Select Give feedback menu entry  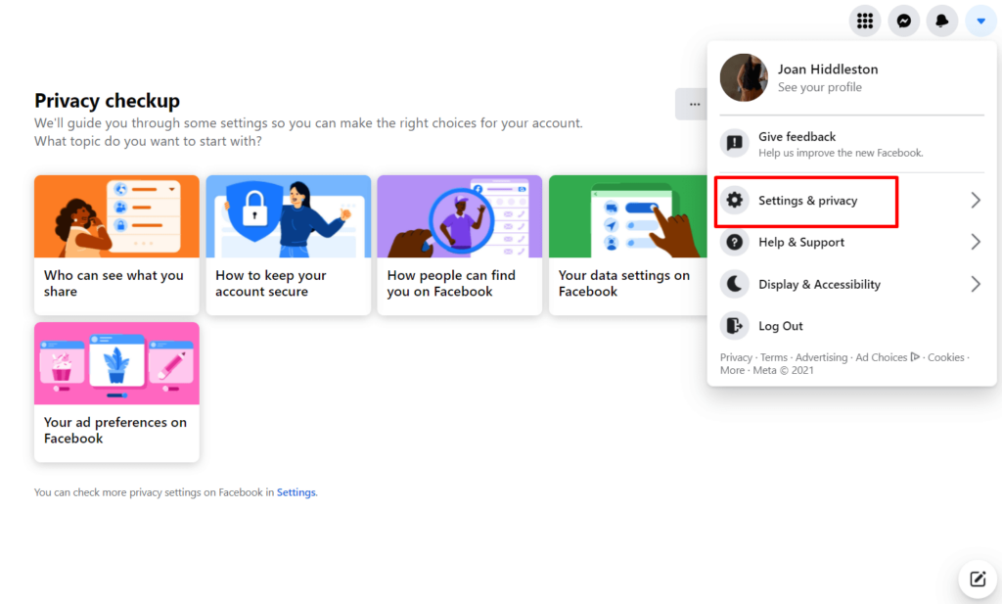click(852, 144)
